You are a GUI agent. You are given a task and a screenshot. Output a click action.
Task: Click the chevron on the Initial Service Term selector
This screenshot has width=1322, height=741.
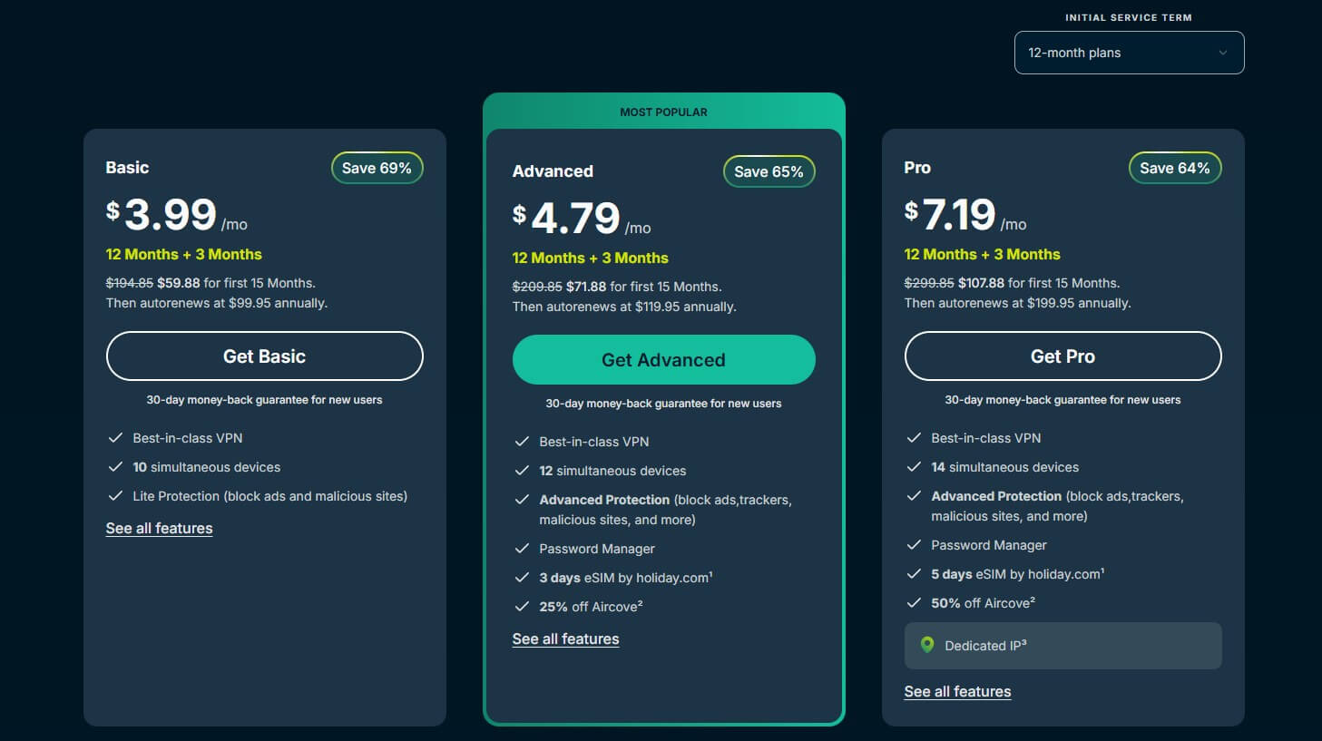pyautogui.click(x=1222, y=53)
